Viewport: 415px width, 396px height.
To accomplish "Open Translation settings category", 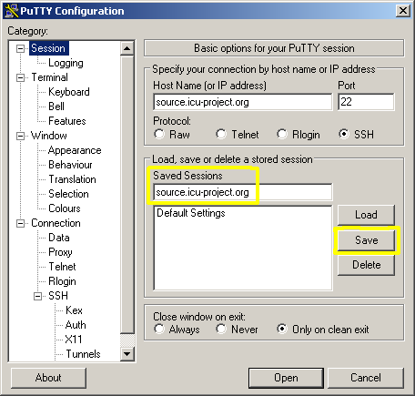I will [72, 179].
